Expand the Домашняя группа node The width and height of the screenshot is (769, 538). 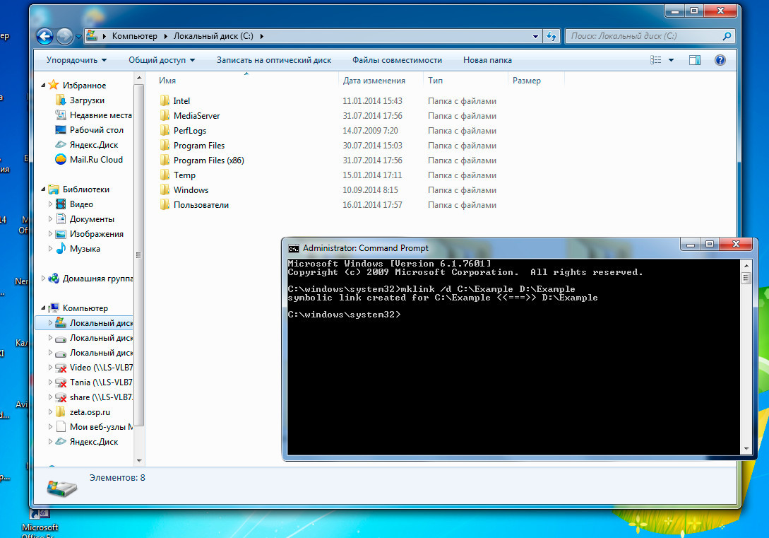click(x=43, y=279)
